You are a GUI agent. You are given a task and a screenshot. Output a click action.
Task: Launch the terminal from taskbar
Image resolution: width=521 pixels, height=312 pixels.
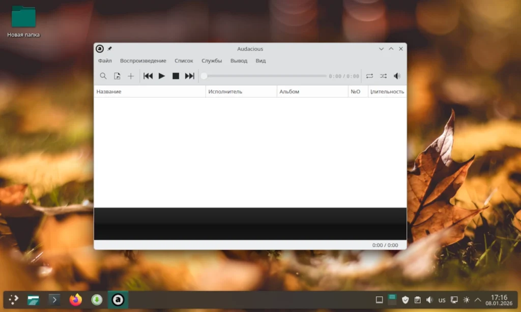(54, 300)
